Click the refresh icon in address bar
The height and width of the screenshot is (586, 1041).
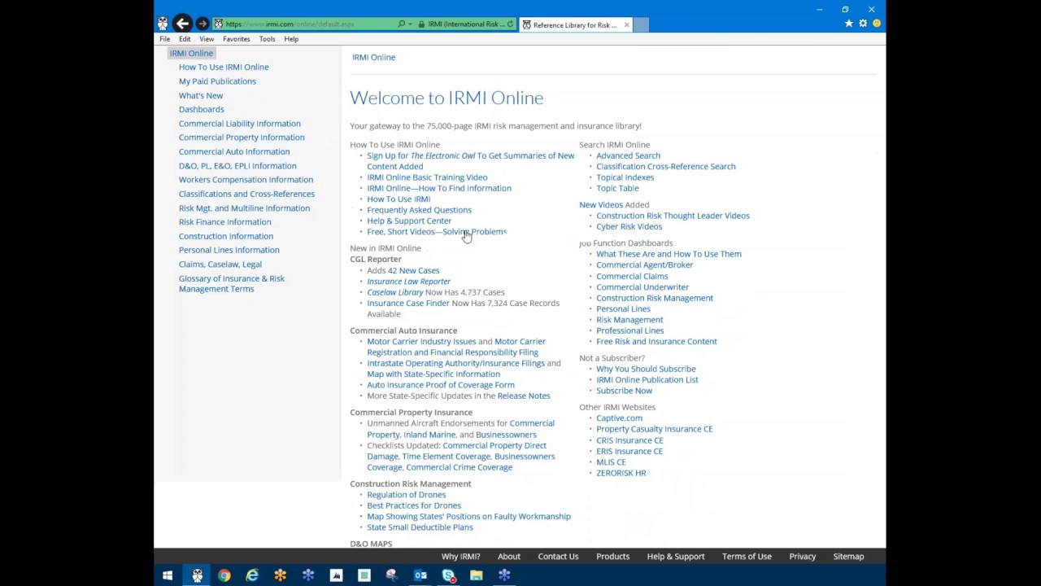point(510,24)
